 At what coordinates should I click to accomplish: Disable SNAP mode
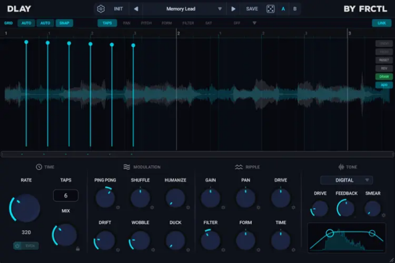[x=64, y=23]
